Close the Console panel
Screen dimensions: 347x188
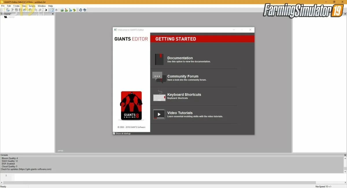[x=345, y=155]
